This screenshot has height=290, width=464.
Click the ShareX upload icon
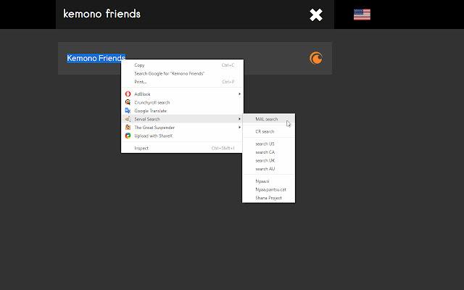pos(128,136)
